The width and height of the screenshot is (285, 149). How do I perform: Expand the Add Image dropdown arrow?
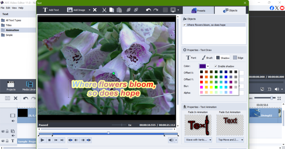89,10
